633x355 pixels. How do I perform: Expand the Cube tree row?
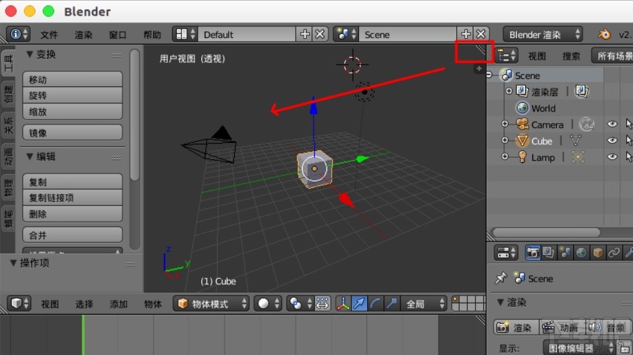pos(504,140)
